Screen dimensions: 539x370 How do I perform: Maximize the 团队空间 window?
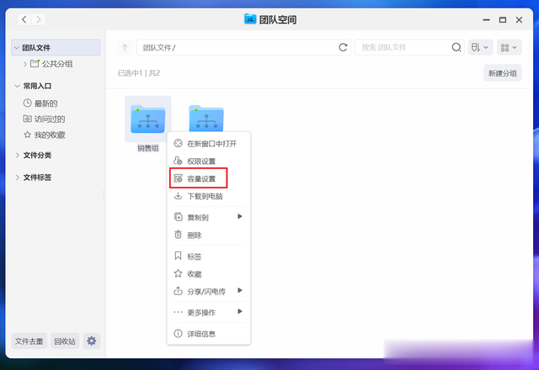(503, 20)
